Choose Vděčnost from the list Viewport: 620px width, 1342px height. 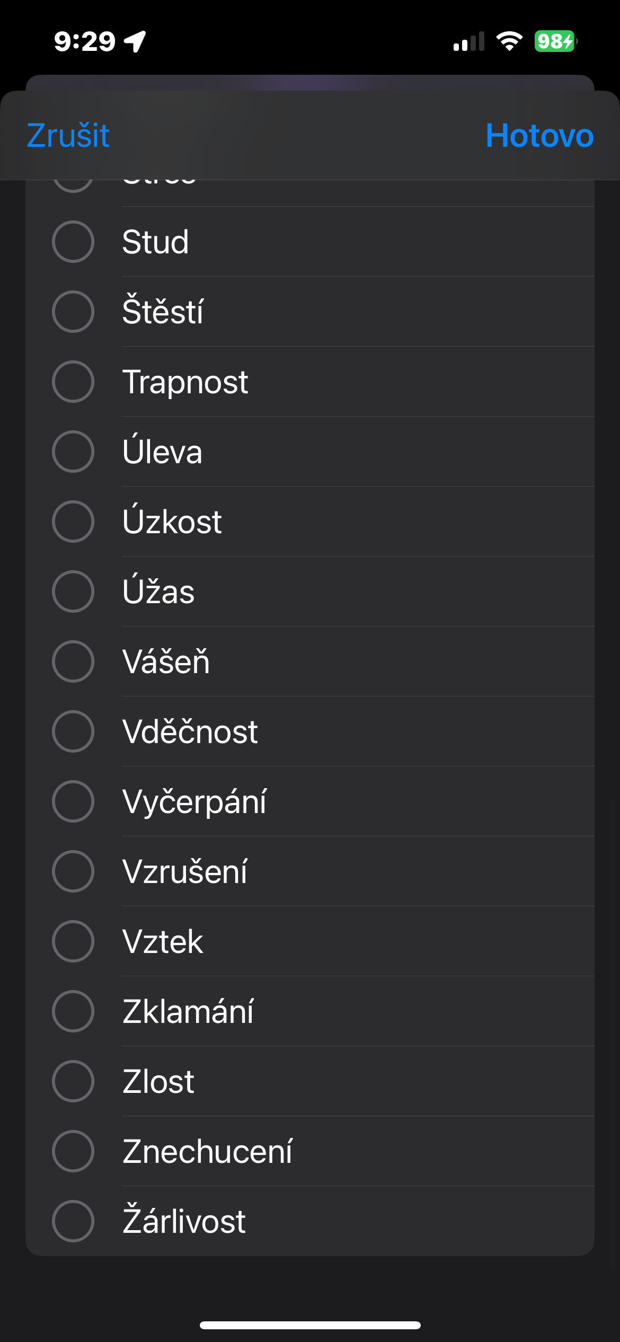[73, 731]
